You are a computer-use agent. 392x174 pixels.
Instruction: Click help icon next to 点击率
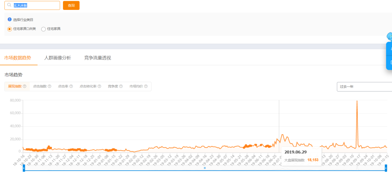point(71,87)
